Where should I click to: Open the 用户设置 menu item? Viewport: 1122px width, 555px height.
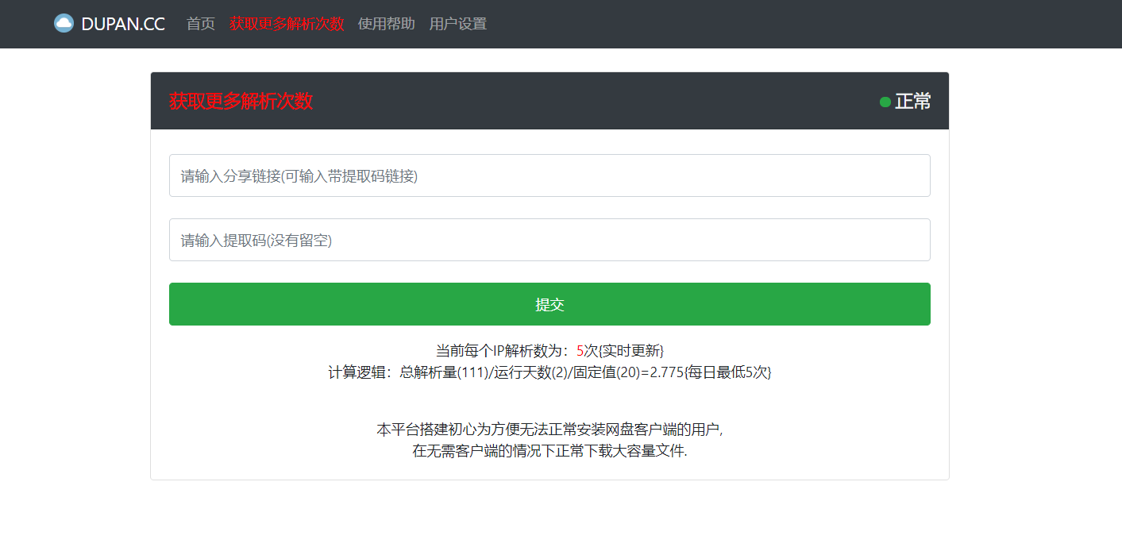[x=457, y=23]
